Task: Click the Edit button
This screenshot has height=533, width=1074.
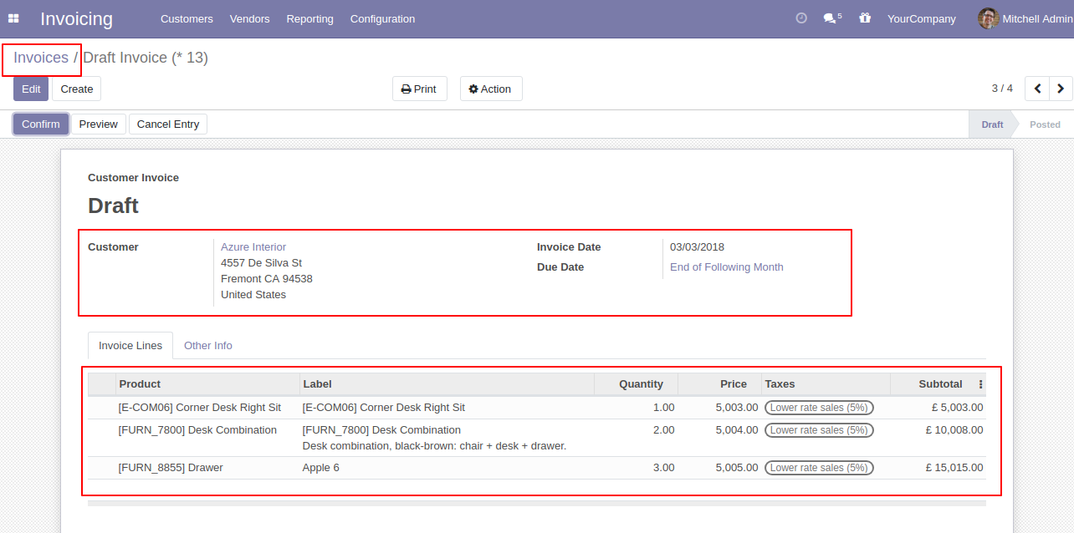Action: pos(31,89)
